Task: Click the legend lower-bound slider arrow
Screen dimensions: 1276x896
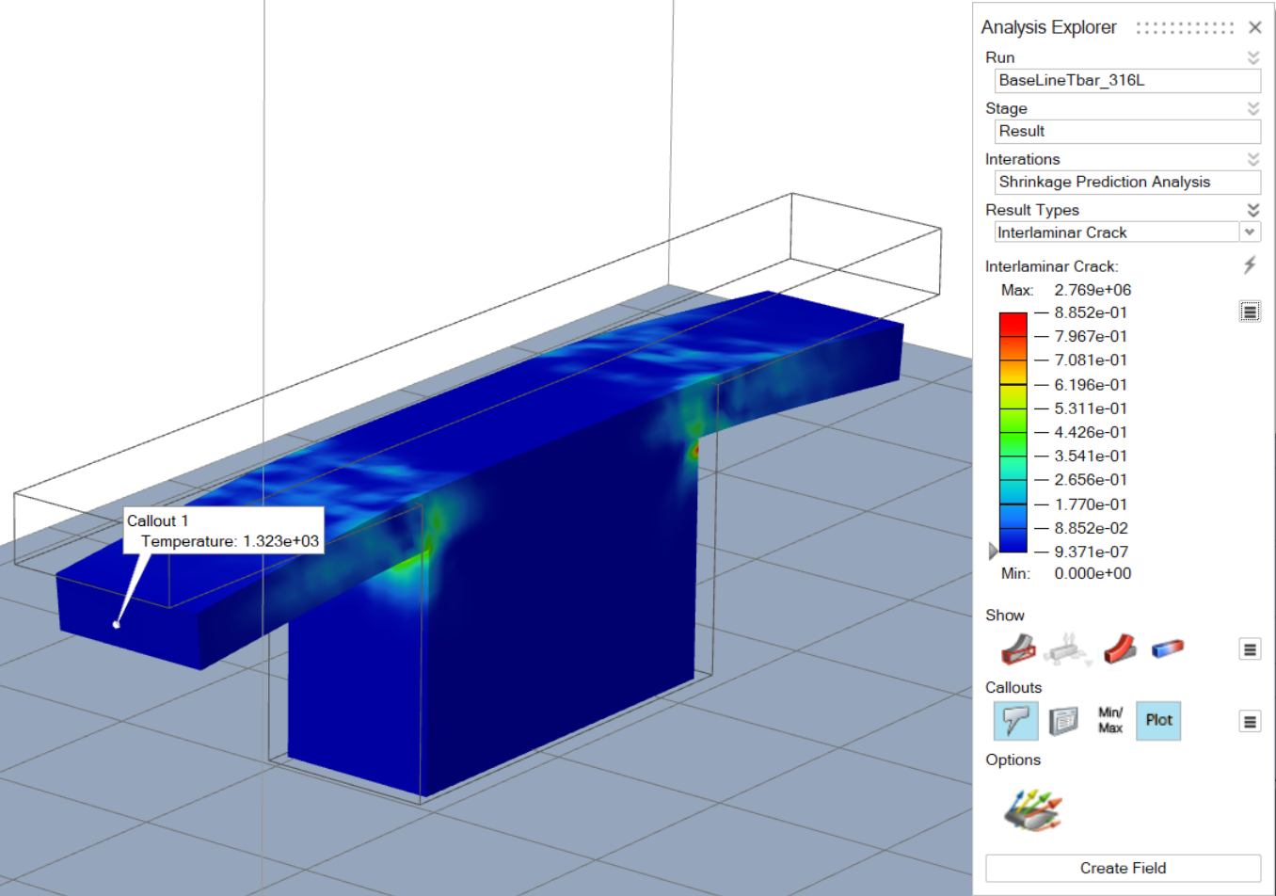Action: tap(993, 551)
